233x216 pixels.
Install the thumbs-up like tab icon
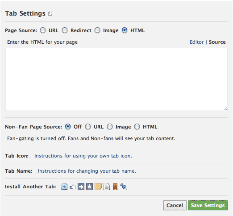[73, 187]
